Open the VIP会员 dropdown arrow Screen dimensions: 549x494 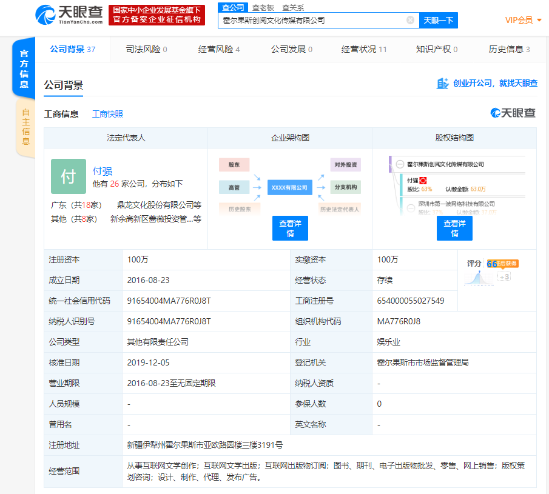[539, 20]
